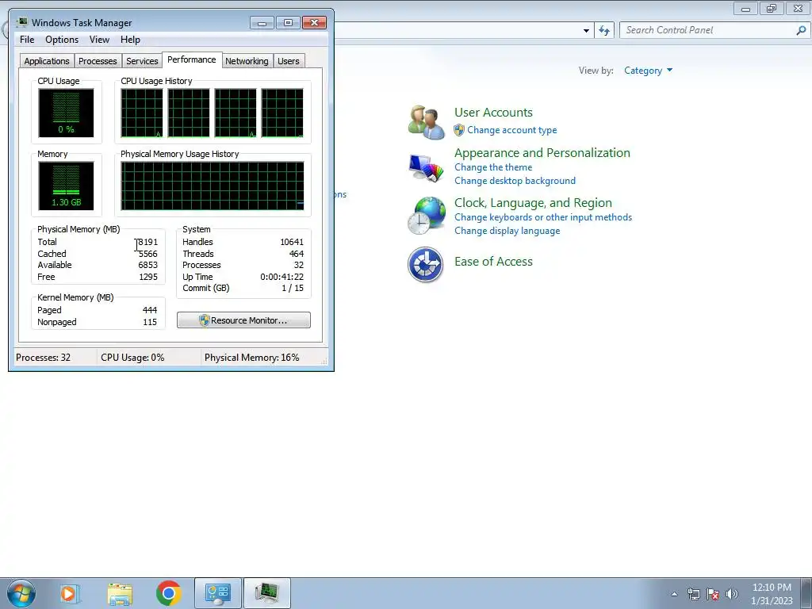Click the Task Manager title bar icon

point(22,22)
